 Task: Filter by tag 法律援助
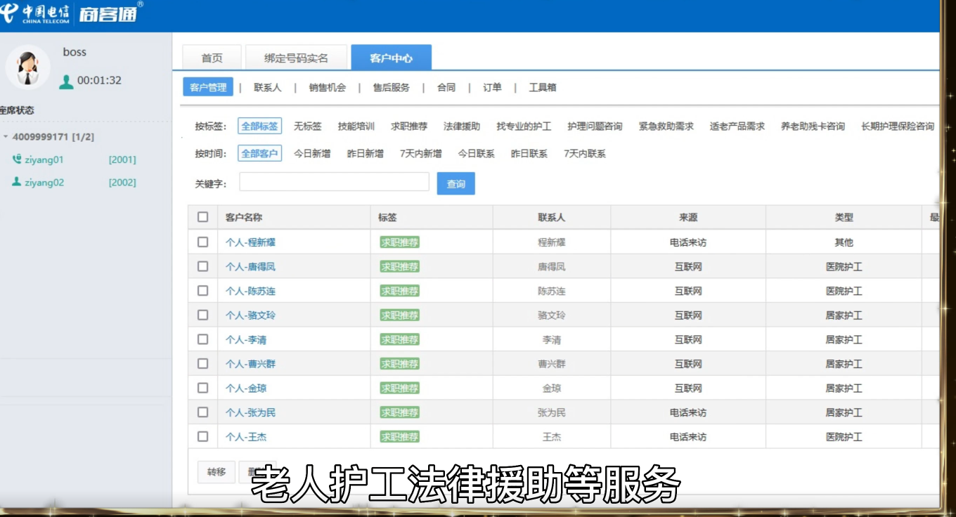click(x=462, y=126)
